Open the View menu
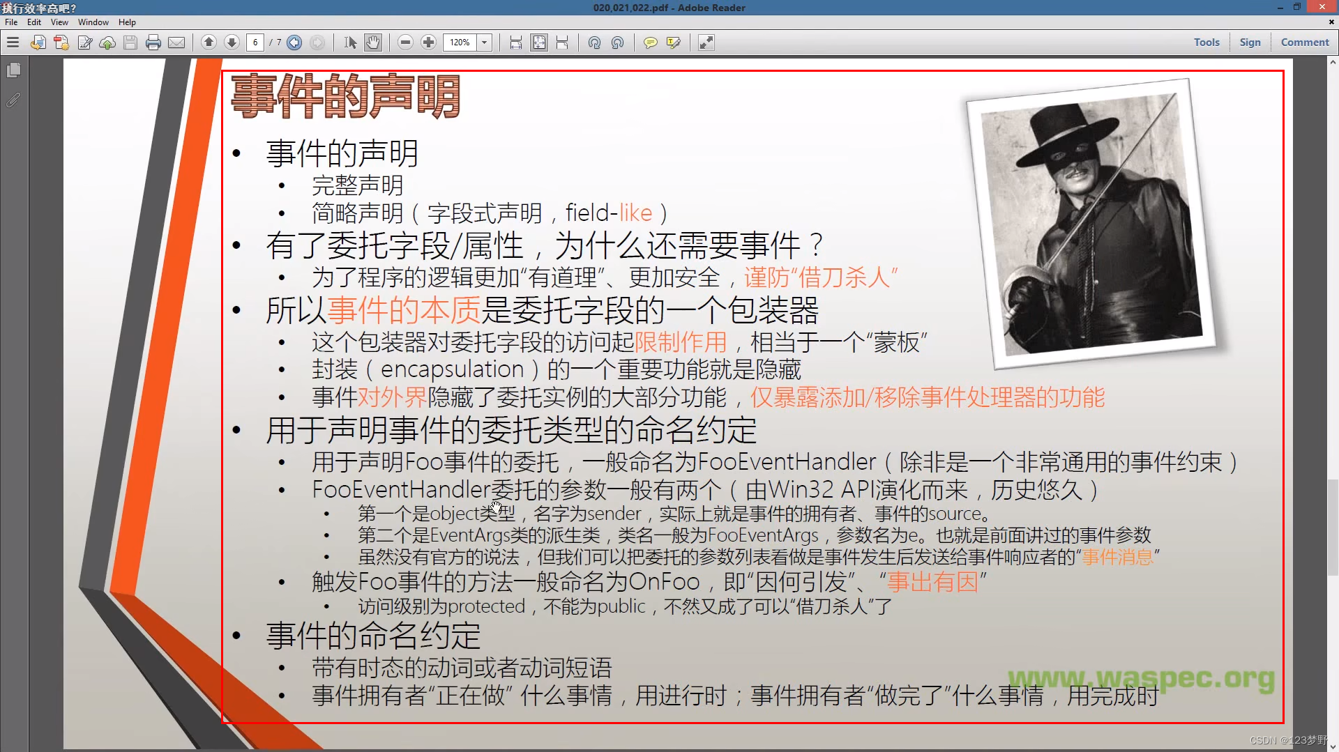Viewport: 1339px width, 752px height. pyautogui.click(x=59, y=22)
